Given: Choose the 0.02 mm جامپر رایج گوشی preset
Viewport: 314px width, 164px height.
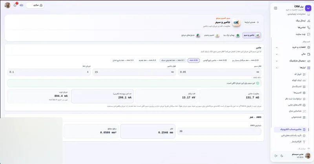Looking at the screenshot, I should [x=215, y=60].
